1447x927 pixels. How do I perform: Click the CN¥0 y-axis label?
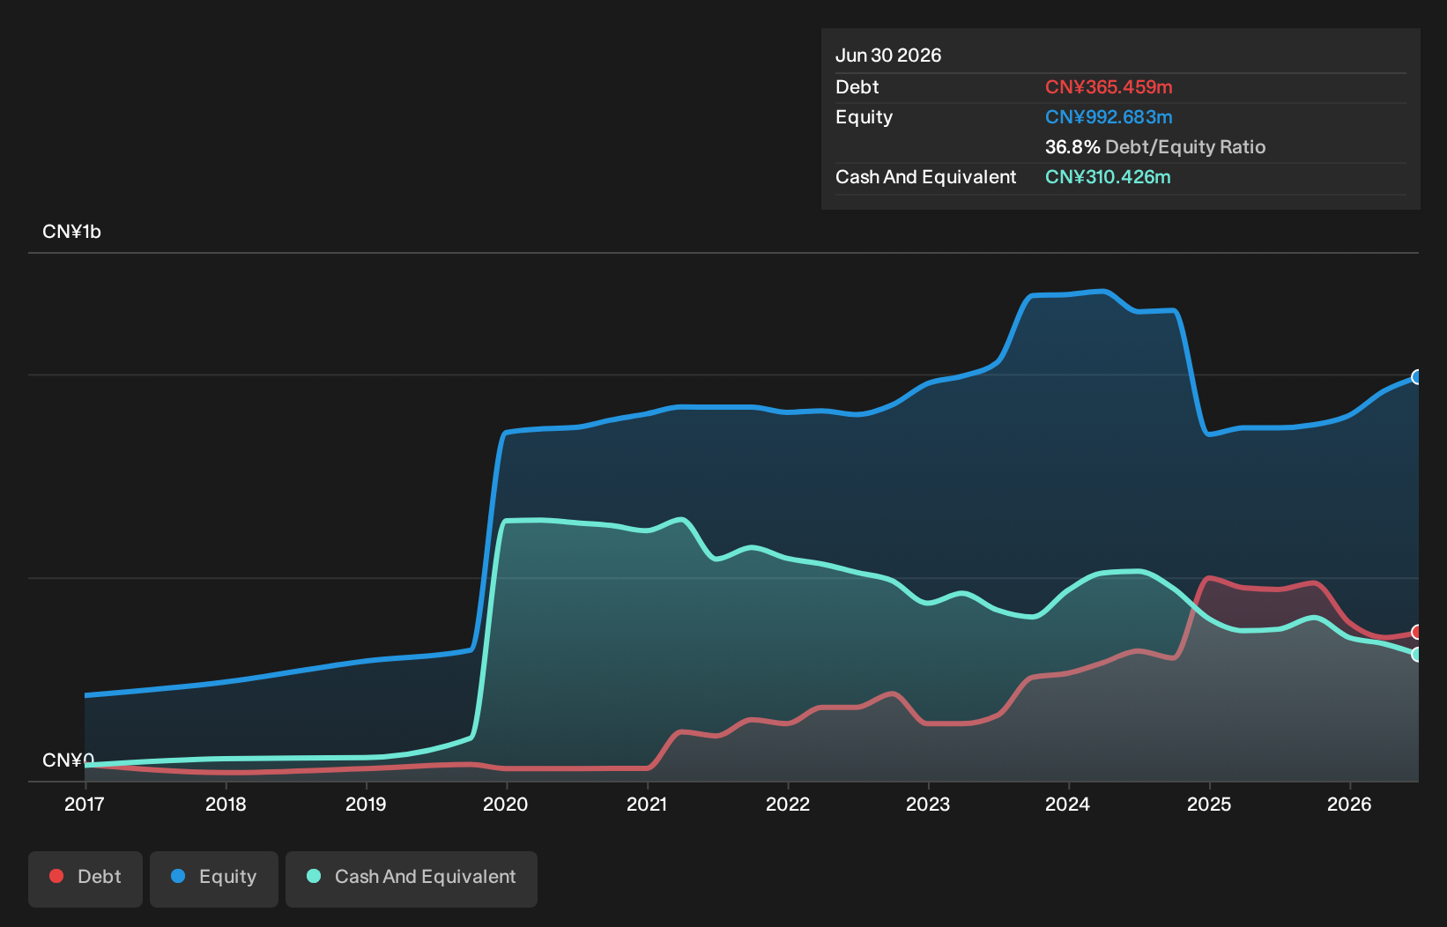[x=68, y=760]
